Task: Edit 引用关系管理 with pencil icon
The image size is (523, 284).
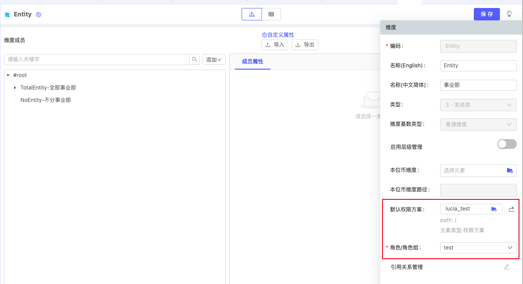Action: pyautogui.click(x=507, y=267)
